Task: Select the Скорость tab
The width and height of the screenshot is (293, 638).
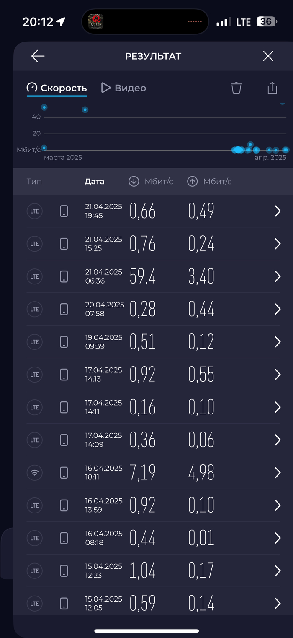Action: tap(57, 88)
